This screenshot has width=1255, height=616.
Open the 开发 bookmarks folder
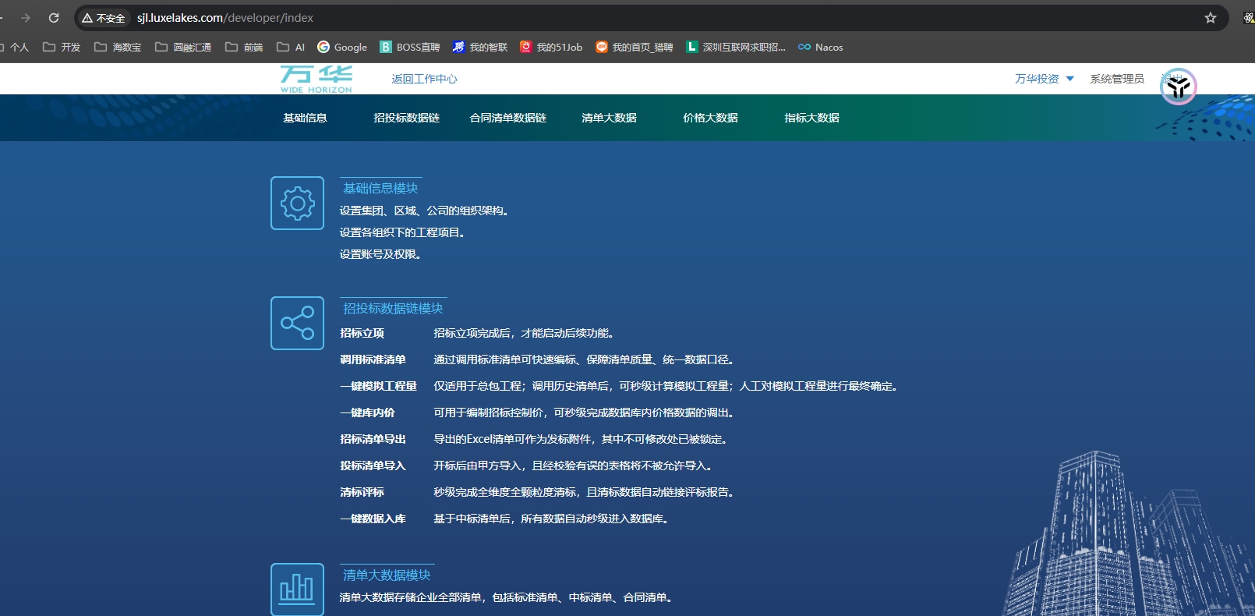[62, 48]
